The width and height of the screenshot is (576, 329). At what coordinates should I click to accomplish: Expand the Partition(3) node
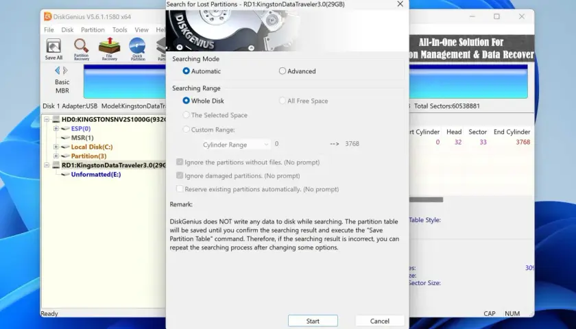(x=56, y=156)
